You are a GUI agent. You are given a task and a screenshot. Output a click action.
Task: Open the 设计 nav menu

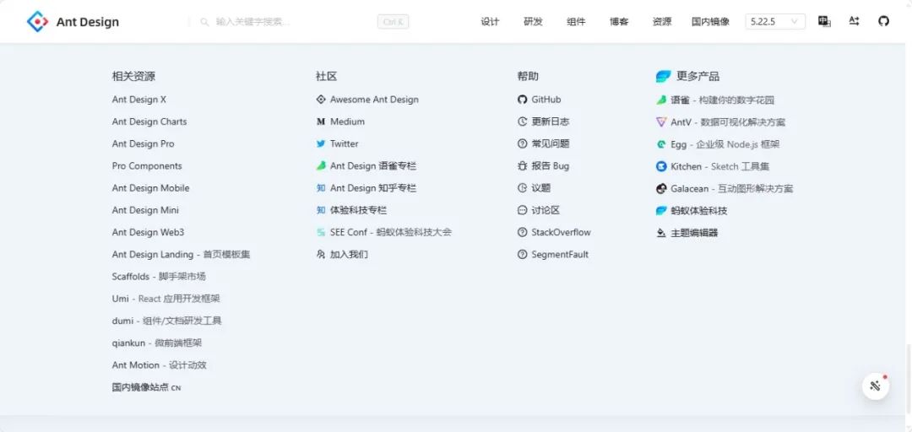coord(490,21)
